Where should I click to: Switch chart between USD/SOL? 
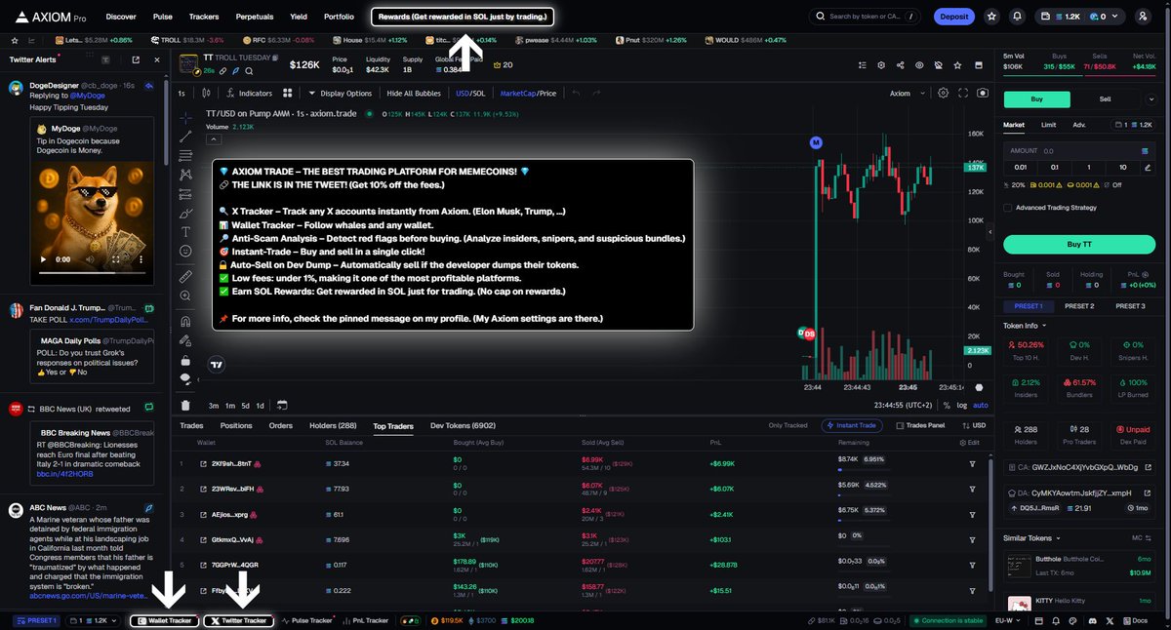point(469,94)
